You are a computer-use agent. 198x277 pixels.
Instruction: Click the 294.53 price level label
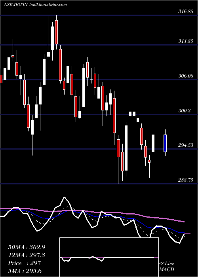186,145
